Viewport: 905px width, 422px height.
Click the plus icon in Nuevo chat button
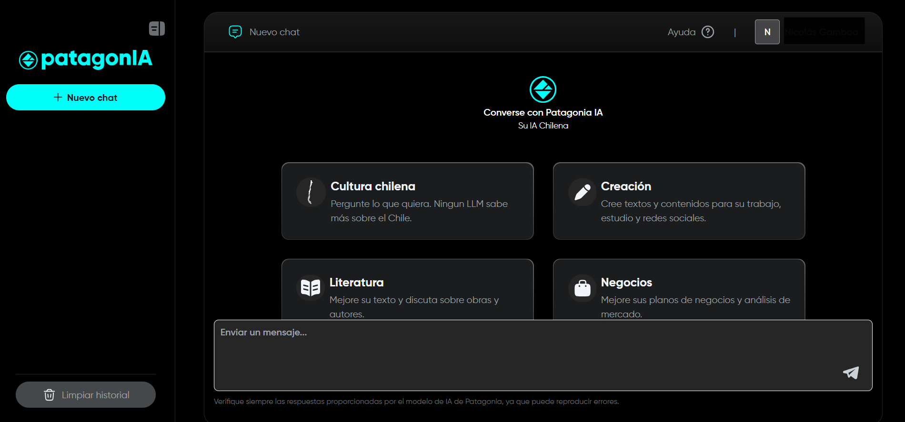click(58, 97)
